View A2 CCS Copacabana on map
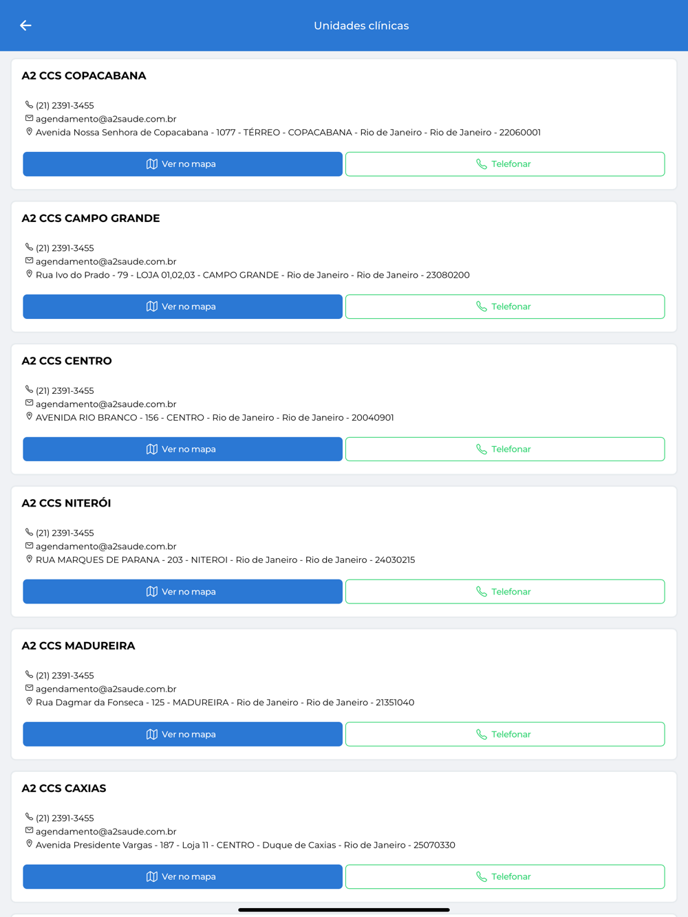688x917 pixels. click(x=182, y=164)
